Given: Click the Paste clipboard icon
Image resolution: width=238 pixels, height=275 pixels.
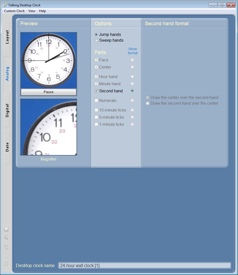Looking at the screenshot, I should (x=6, y=264).
